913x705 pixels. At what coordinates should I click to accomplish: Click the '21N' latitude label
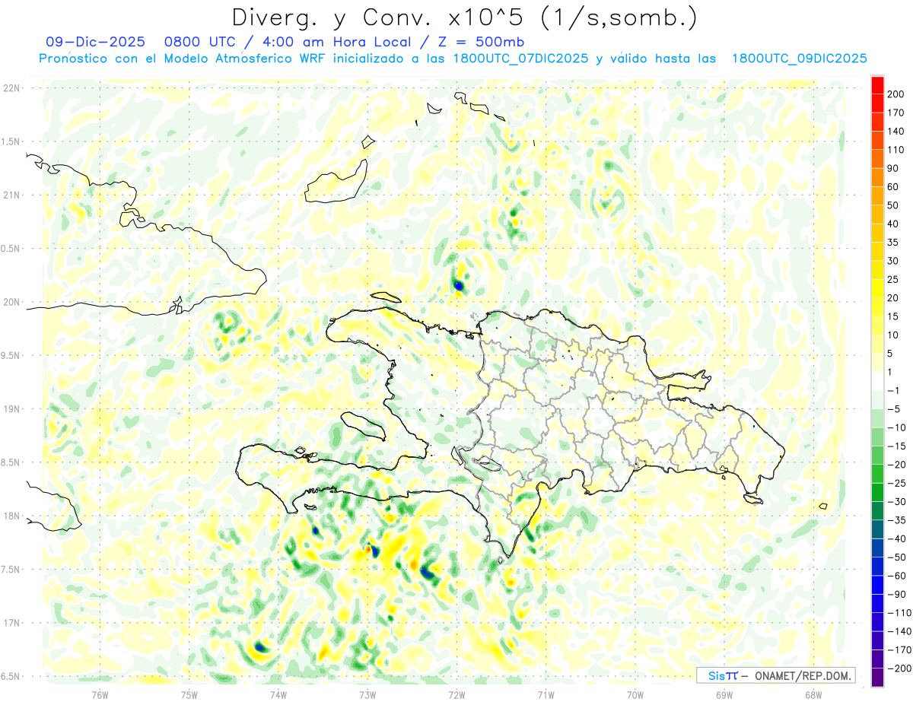point(11,195)
